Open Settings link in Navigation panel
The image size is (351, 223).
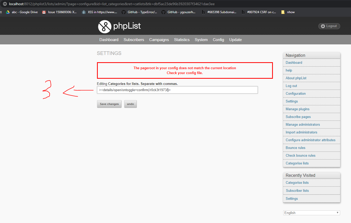[292, 101]
